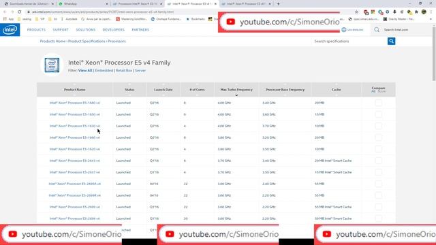The width and height of the screenshot is (436, 245).
Task: Close the WhatsApp browser tab
Action: click(x=107, y=4)
